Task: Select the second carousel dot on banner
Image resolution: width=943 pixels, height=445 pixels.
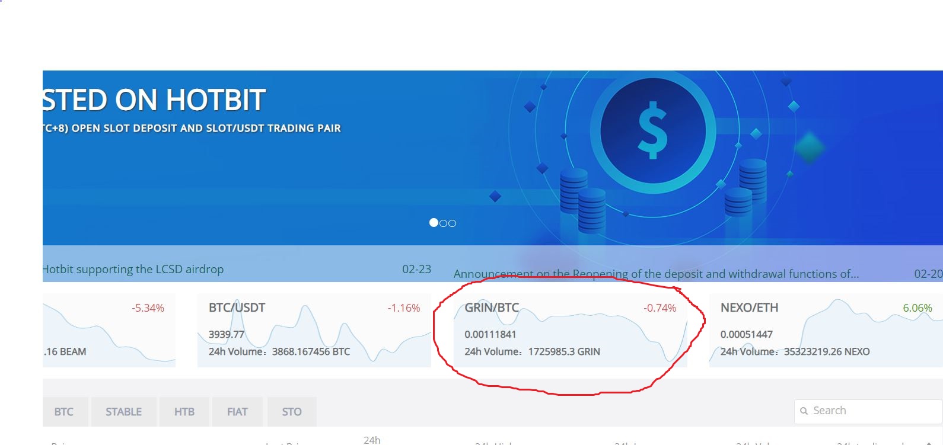Action: (x=443, y=223)
